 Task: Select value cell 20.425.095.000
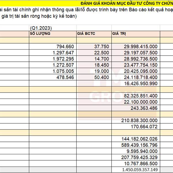coord(136,71)
